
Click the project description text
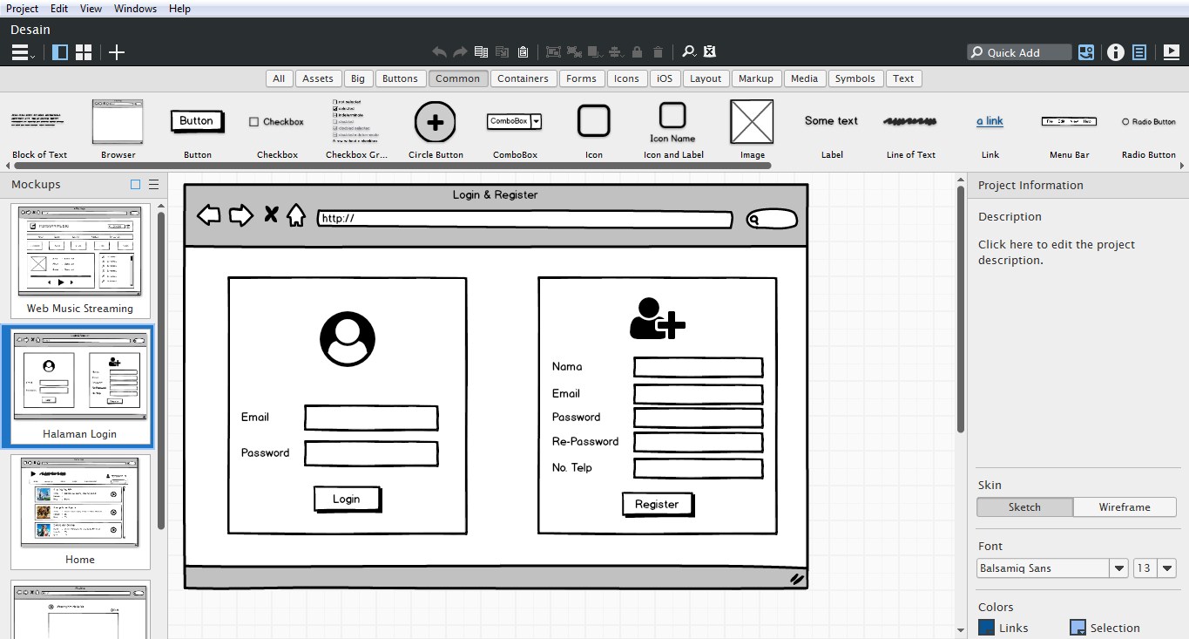tap(1056, 252)
